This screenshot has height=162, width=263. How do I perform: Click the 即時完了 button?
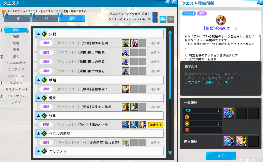156,125
